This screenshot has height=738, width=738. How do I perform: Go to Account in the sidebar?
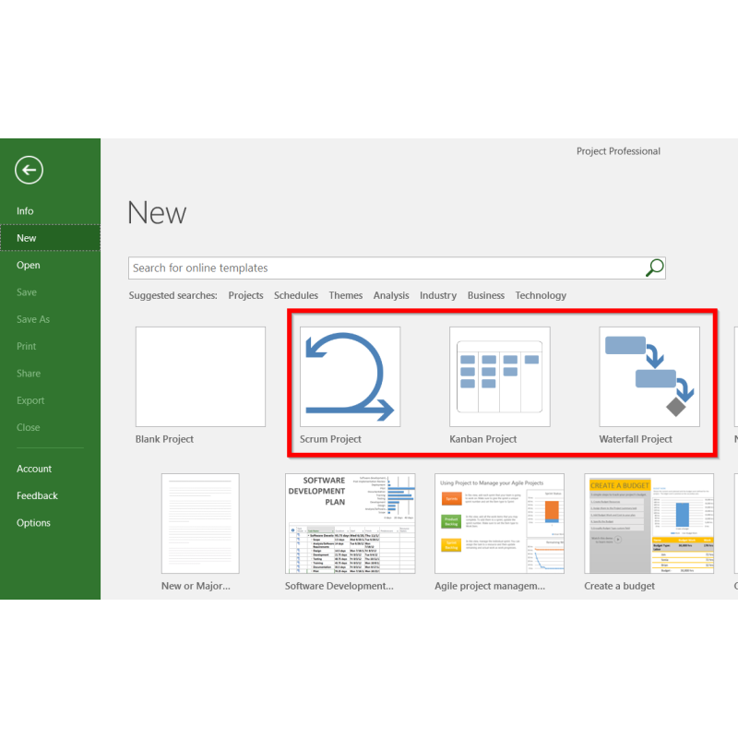(34, 469)
